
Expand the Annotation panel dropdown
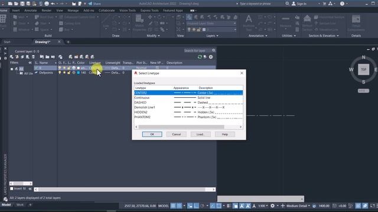pos(258,35)
